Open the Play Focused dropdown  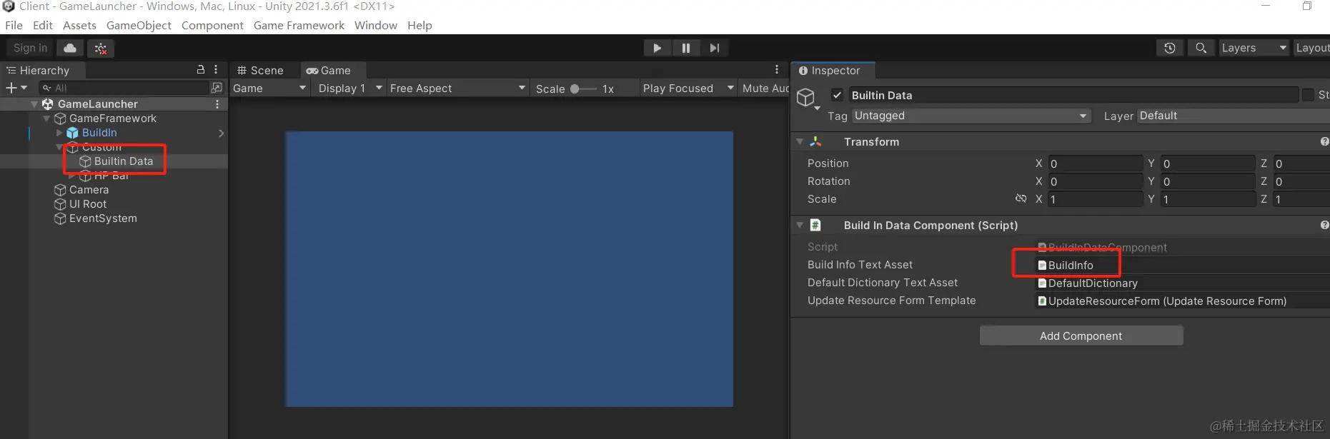pos(688,88)
